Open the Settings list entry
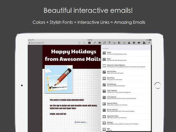The image size is (176, 132). tap(126, 123)
